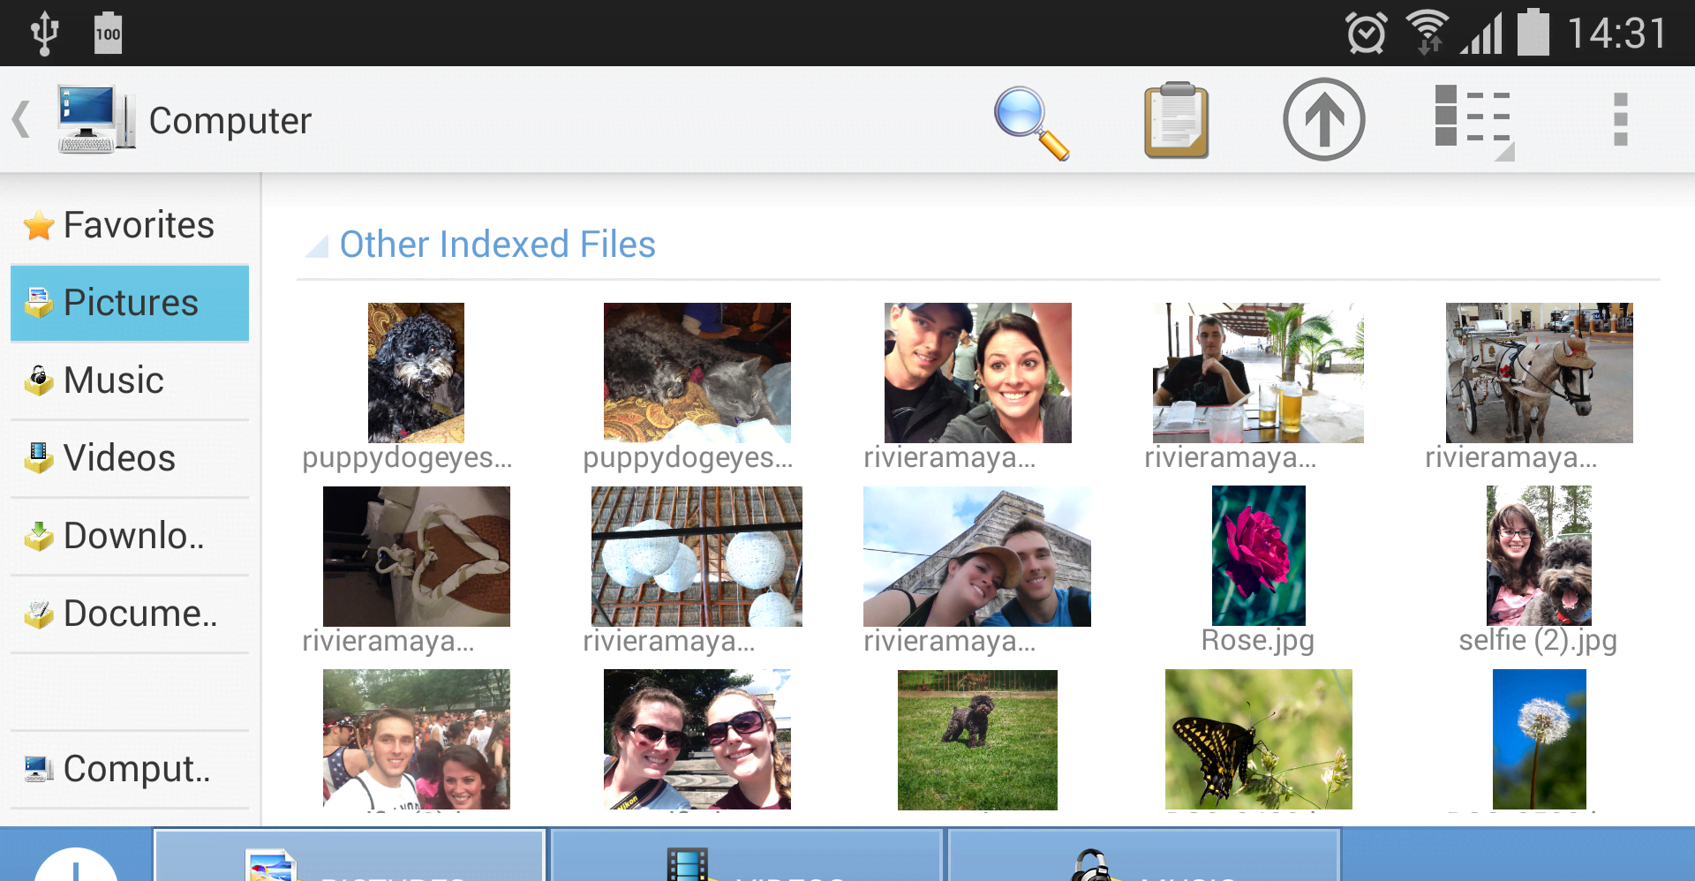Switch to the headphones Music tab
The height and width of the screenshot is (881, 1695).
(x=1144, y=855)
